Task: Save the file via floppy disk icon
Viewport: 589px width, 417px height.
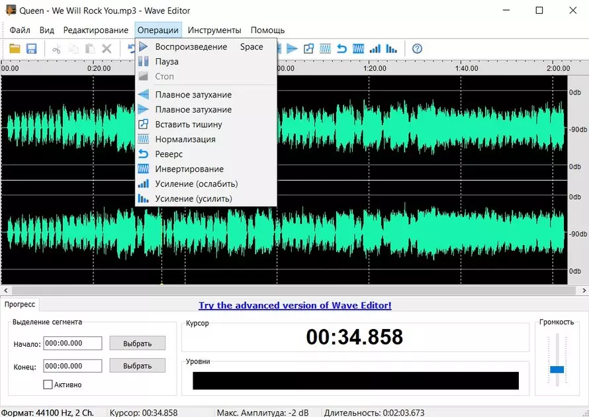Action: (30, 48)
